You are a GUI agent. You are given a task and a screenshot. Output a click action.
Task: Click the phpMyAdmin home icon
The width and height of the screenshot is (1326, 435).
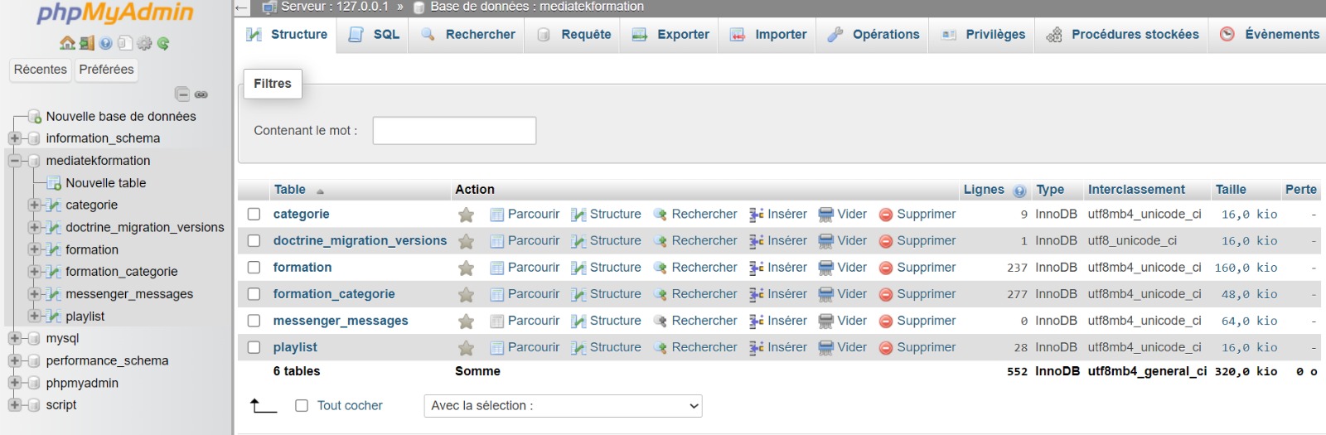click(67, 43)
